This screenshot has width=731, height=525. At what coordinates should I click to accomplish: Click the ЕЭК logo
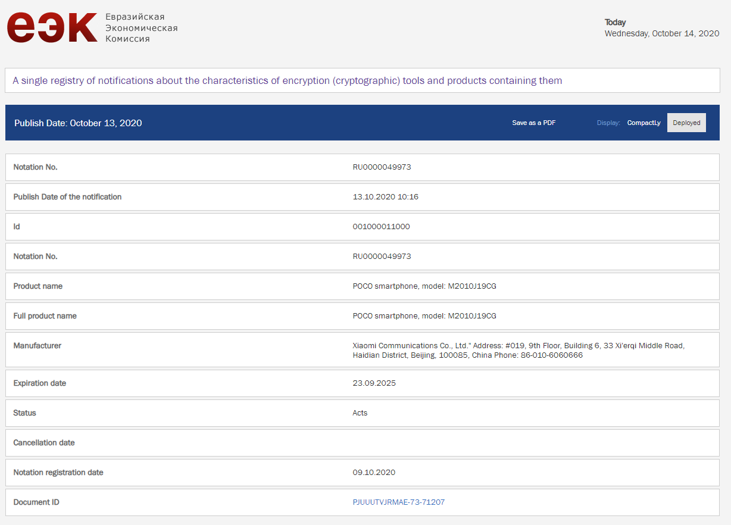click(52, 27)
